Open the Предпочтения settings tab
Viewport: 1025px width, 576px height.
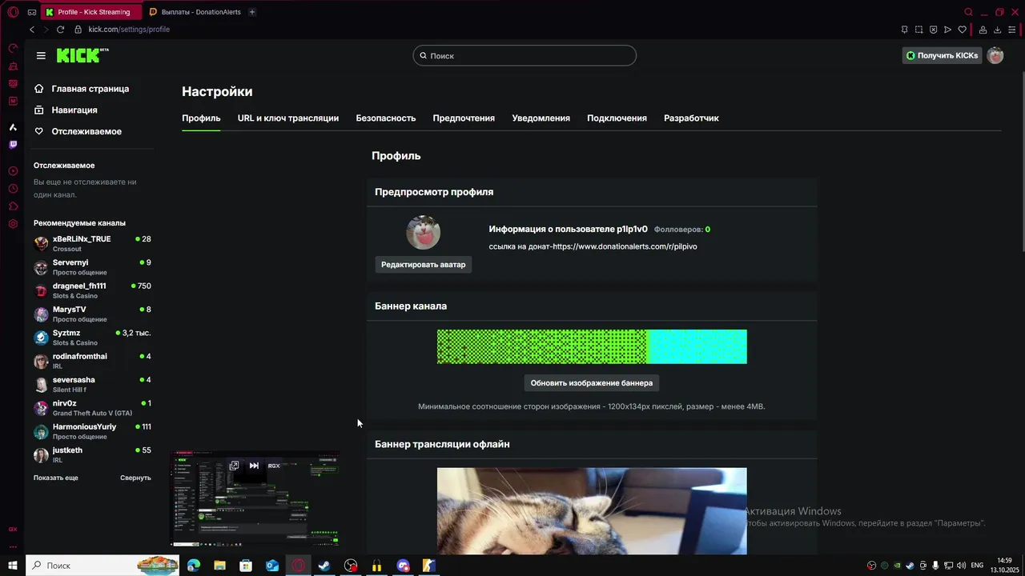point(464,118)
